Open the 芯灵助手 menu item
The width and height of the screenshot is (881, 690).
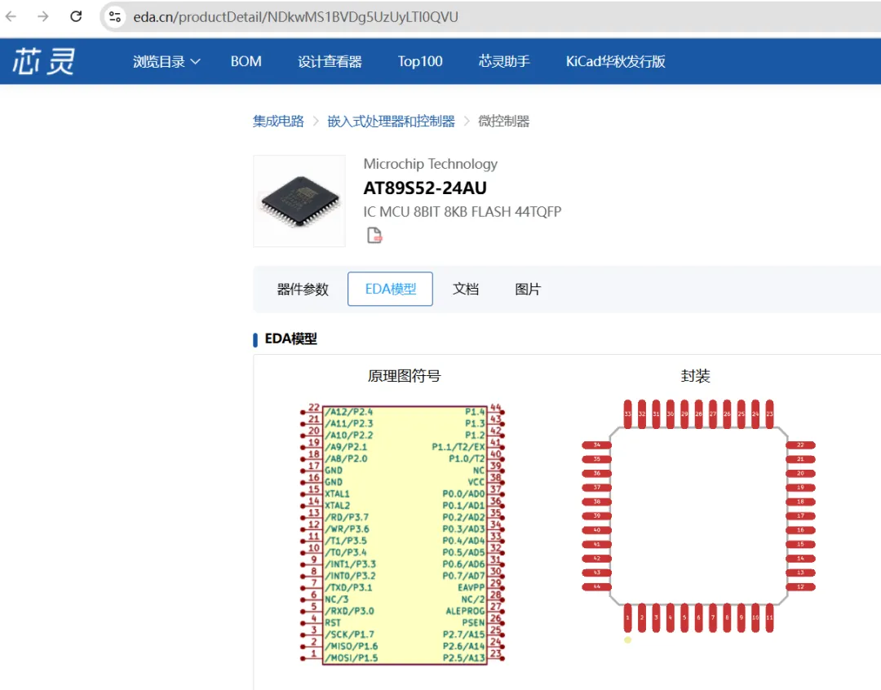(504, 61)
